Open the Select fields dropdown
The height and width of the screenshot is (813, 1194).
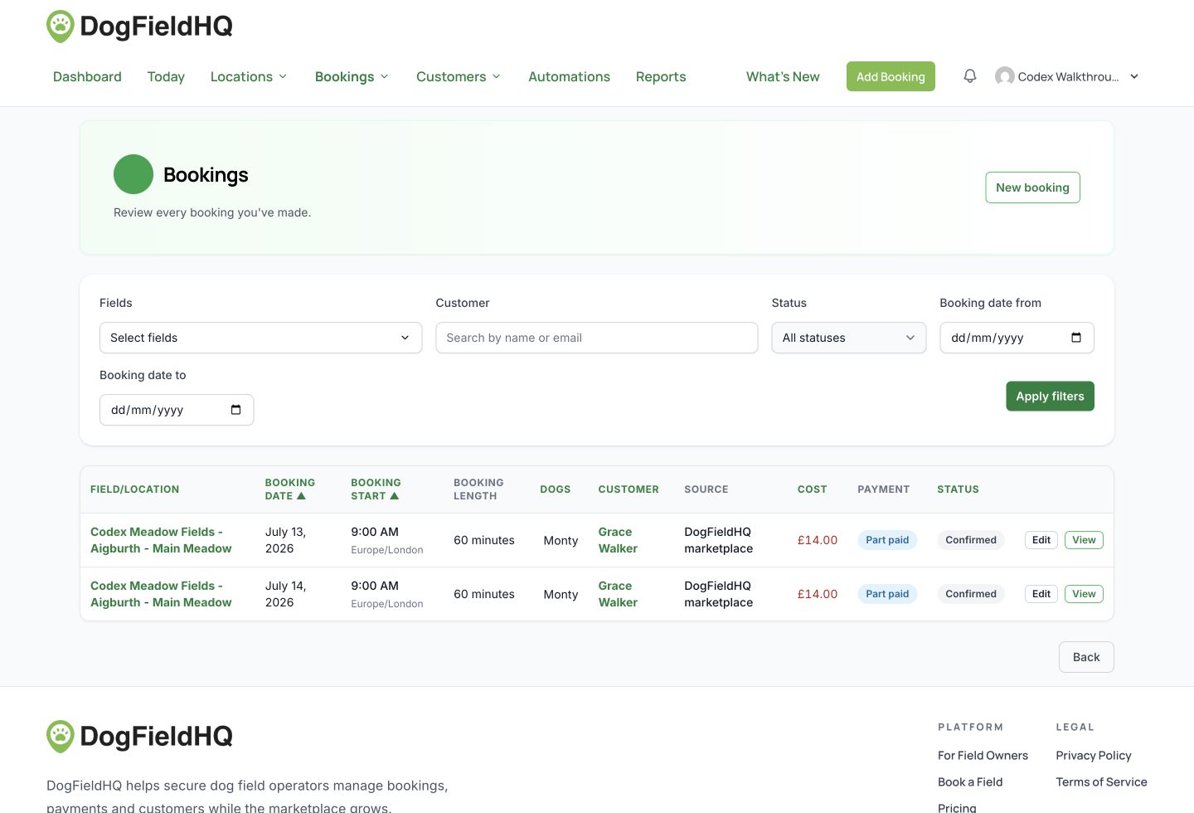[x=260, y=338]
